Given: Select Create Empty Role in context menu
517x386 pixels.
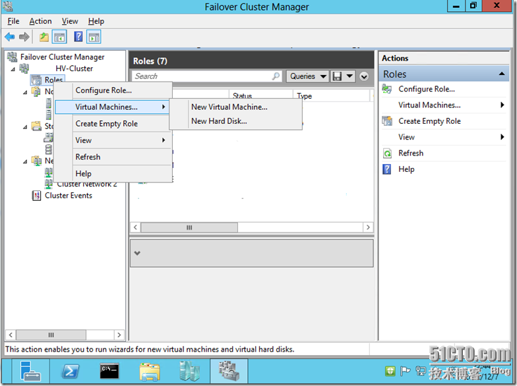Looking at the screenshot, I should click(x=113, y=124).
